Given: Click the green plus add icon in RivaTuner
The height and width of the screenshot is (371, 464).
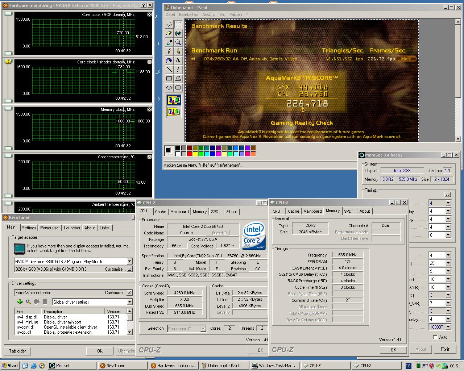Looking at the screenshot, I should pyautogui.click(x=20, y=302).
